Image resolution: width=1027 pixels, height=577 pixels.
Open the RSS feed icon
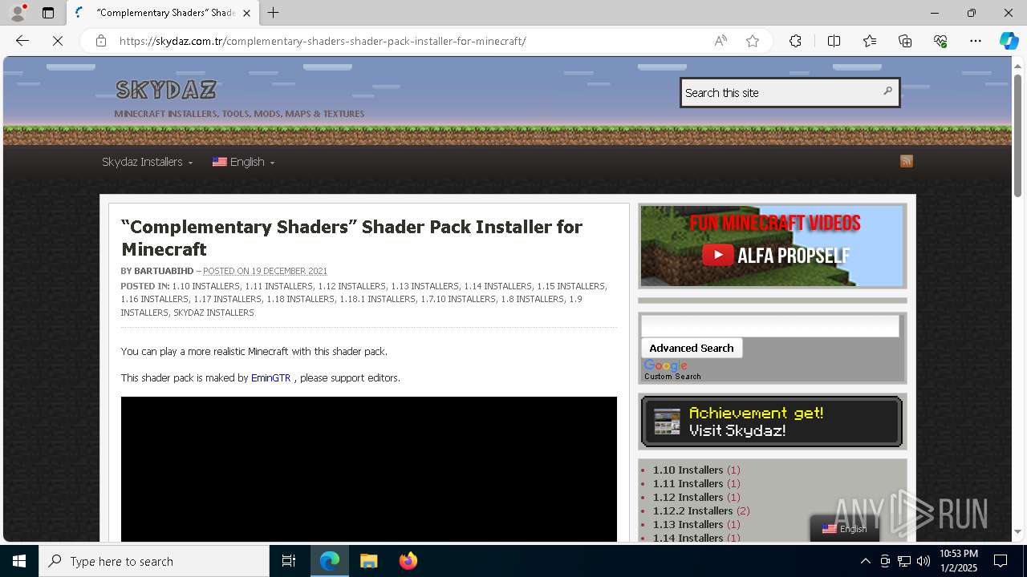tap(907, 161)
